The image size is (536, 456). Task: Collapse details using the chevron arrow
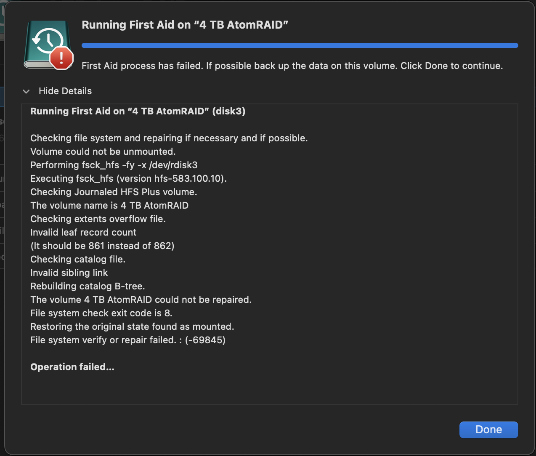(x=26, y=91)
